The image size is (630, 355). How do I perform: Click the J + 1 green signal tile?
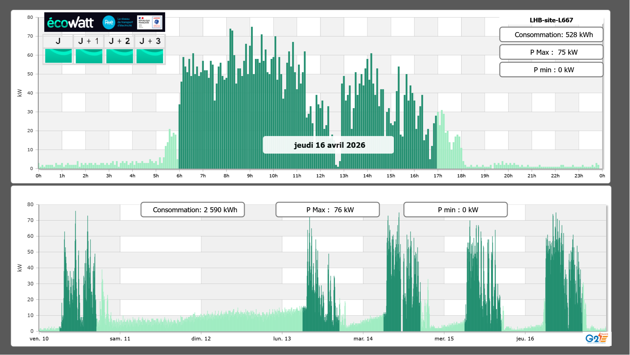(x=89, y=56)
